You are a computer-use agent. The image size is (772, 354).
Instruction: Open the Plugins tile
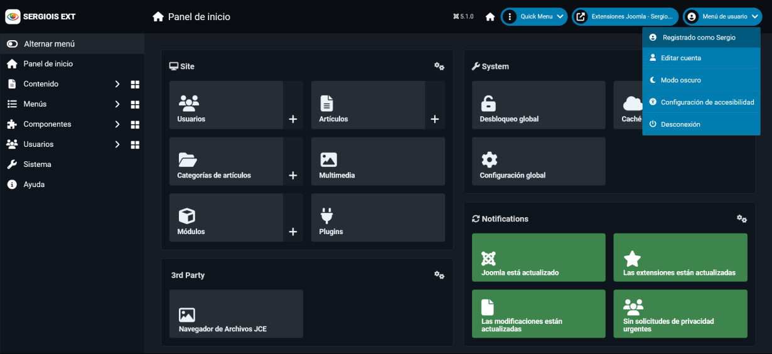click(378, 218)
